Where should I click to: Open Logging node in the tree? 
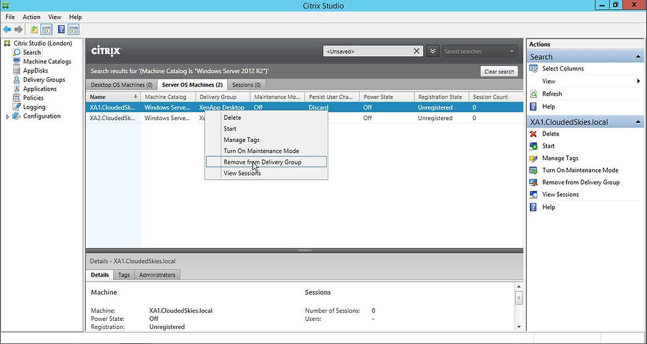(34, 107)
